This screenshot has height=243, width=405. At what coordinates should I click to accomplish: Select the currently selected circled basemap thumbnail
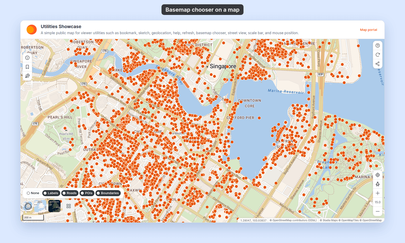click(x=28, y=206)
